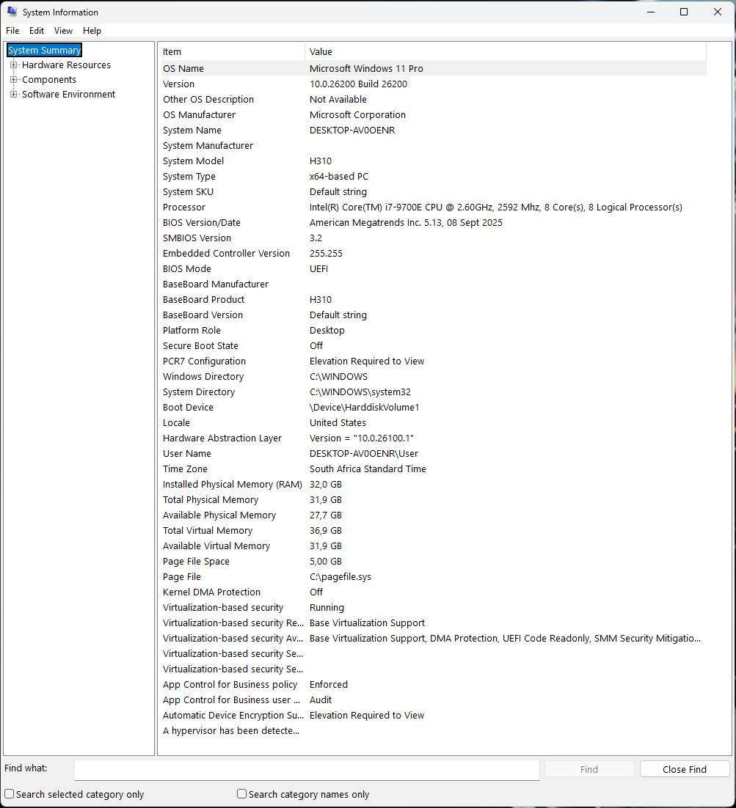This screenshot has height=808, width=736.
Task: Select the BIOS Version/Date row
Action: tap(433, 223)
